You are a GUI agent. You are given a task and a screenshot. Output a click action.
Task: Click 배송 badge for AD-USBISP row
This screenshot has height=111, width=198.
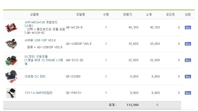pos(188,44)
